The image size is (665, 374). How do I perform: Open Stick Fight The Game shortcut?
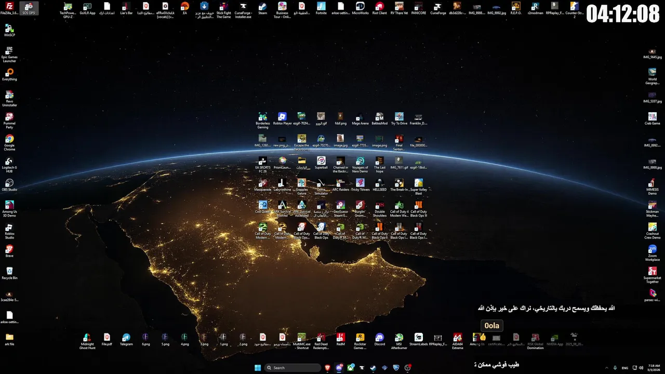pos(223,10)
